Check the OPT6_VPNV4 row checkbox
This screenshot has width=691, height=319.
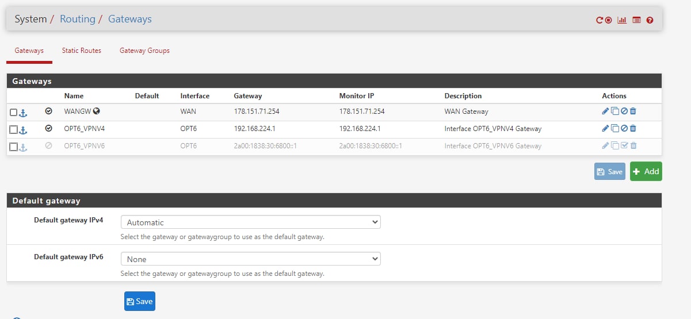(14, 130)
